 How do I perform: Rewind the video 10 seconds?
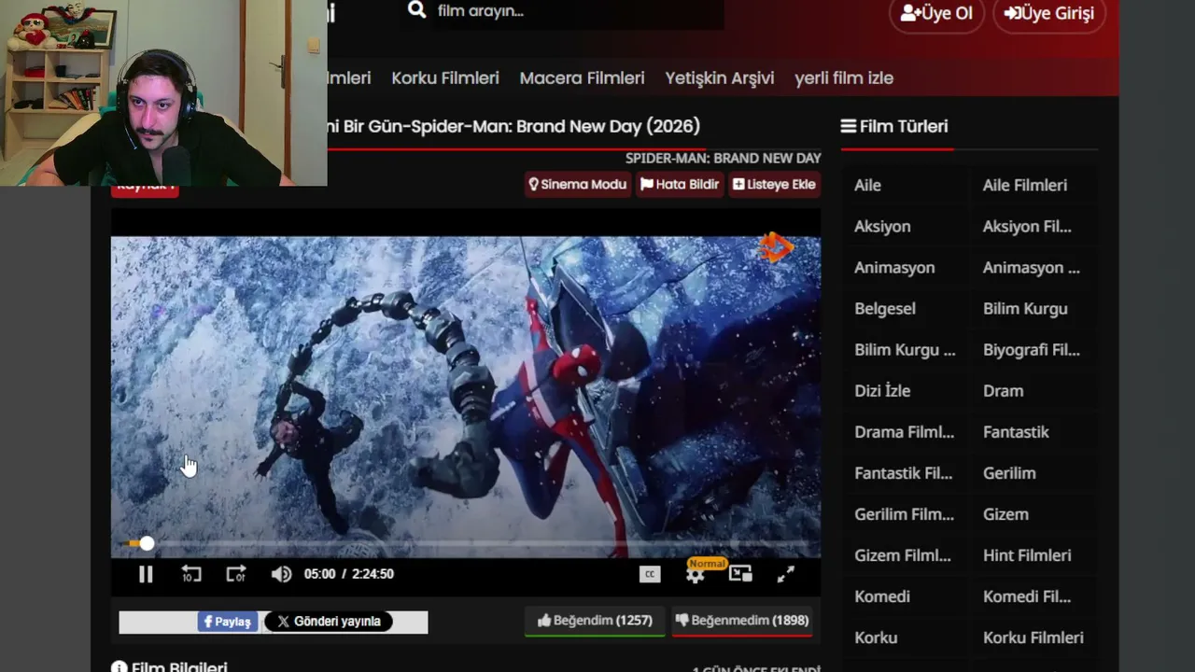(x=191, y=574)
